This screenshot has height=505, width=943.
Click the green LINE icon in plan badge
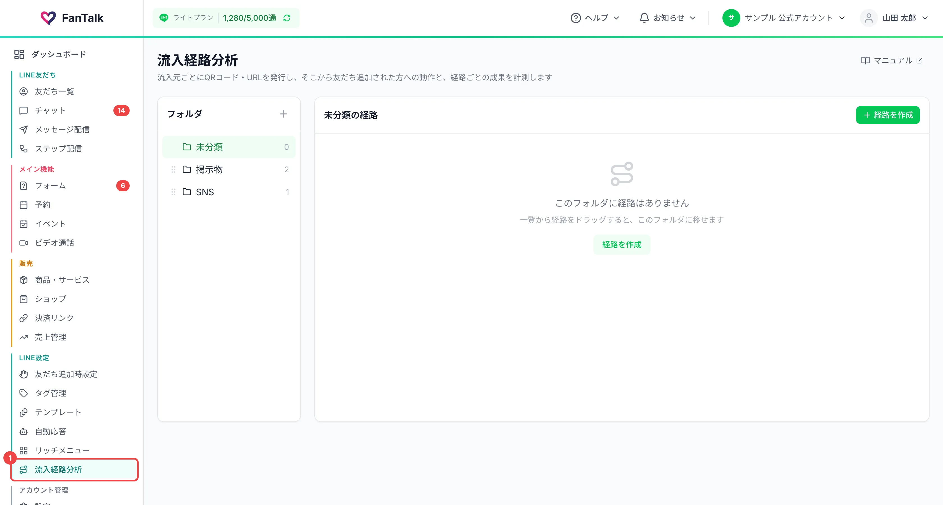coord(164,18)
